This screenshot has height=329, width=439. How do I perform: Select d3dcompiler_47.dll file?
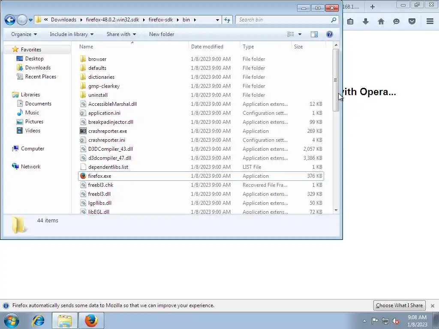pos(109,158)
